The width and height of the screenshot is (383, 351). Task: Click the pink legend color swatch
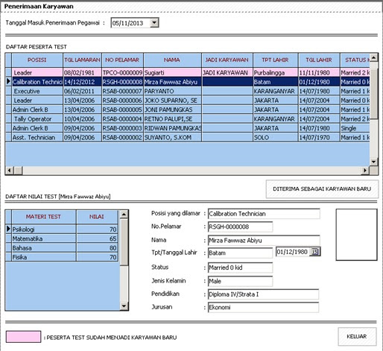[23, 337]
